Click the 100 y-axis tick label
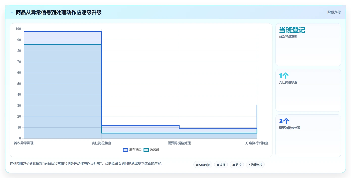The image size is (351, 178). pyautogui.click(x=18, y=29)
